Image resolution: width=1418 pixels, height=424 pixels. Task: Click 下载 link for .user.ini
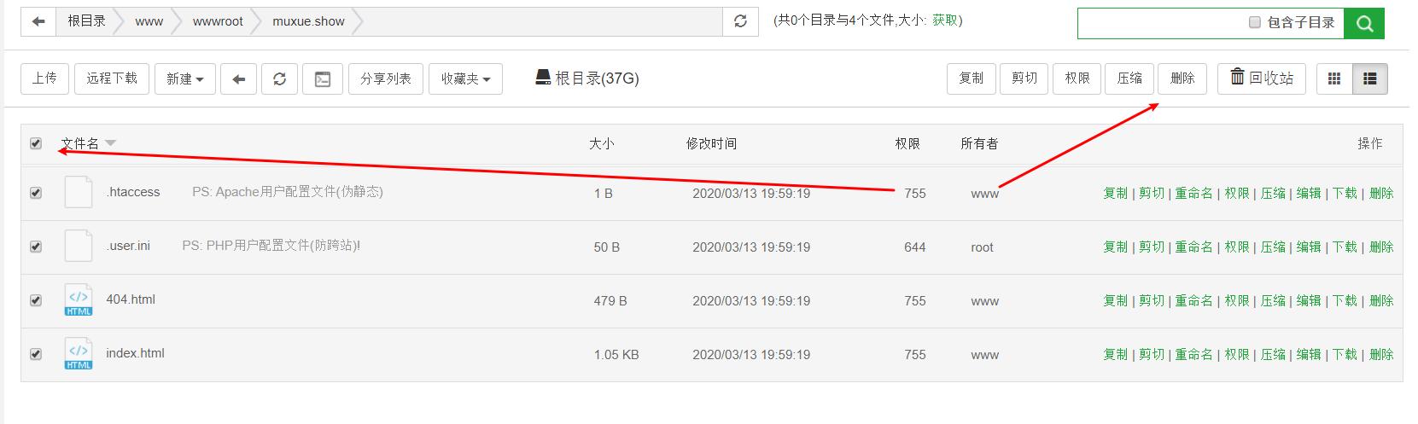point(1345,247)
